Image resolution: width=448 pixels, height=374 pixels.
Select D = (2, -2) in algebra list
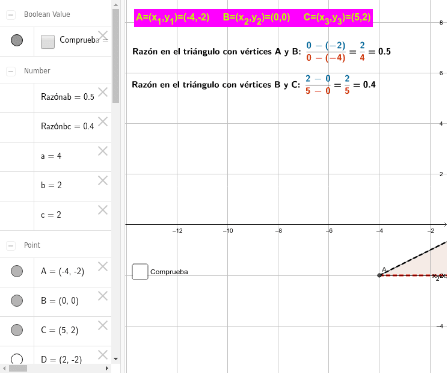[61, 359]
